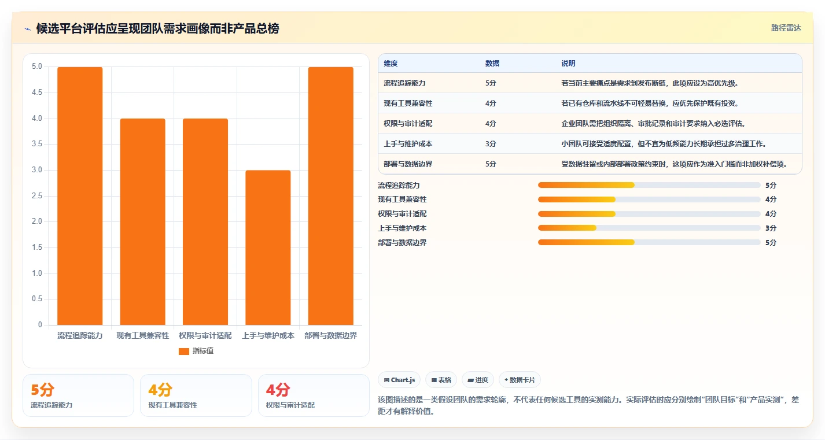Click the 流程追踪能力 bar in chart
Viewport: 825px width, 440px height.
coord(80,196)
